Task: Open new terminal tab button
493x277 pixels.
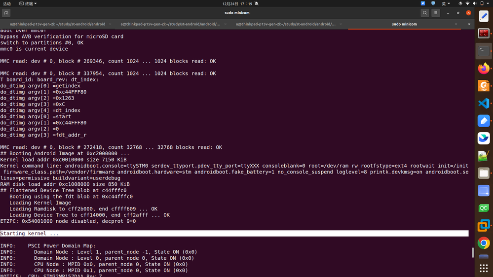Action: (6, 13)
